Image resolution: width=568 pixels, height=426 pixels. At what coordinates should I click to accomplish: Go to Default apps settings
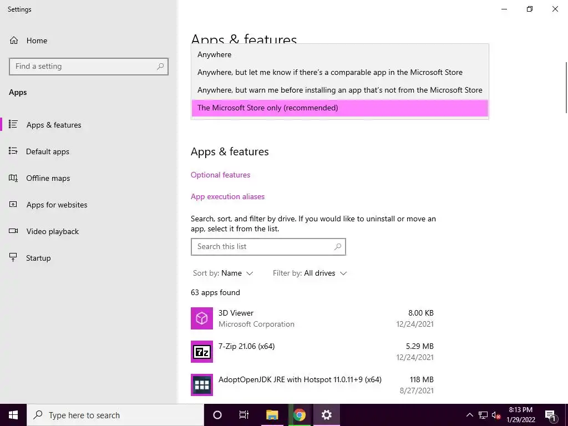pyautogui.click(x=48, y=151)
